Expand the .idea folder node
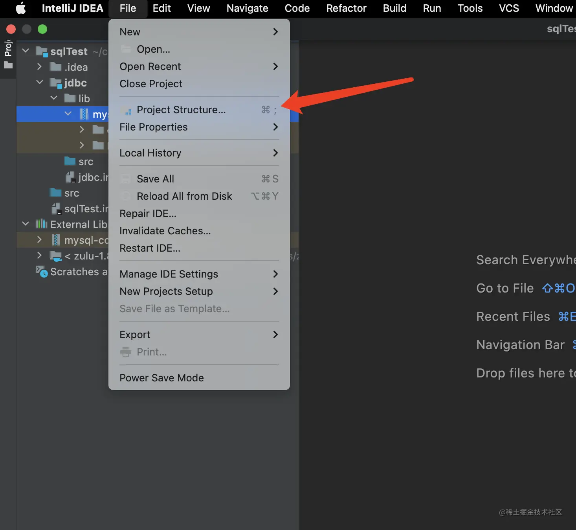Image resolution: width=576 pixels, height=530 pixels. (39, 66)
